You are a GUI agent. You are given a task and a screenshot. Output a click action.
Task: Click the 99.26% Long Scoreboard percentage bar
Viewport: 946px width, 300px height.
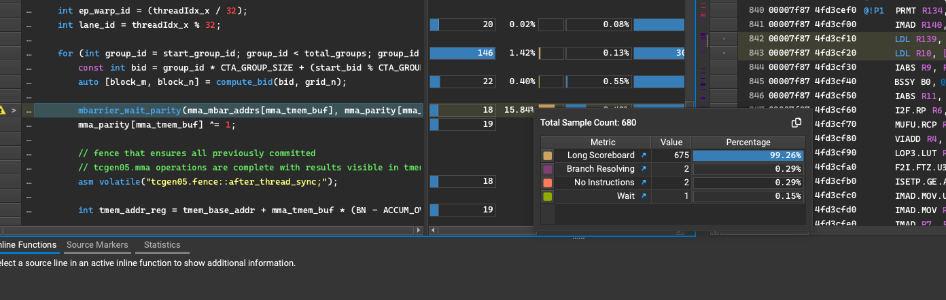click(x=748, y=155)
